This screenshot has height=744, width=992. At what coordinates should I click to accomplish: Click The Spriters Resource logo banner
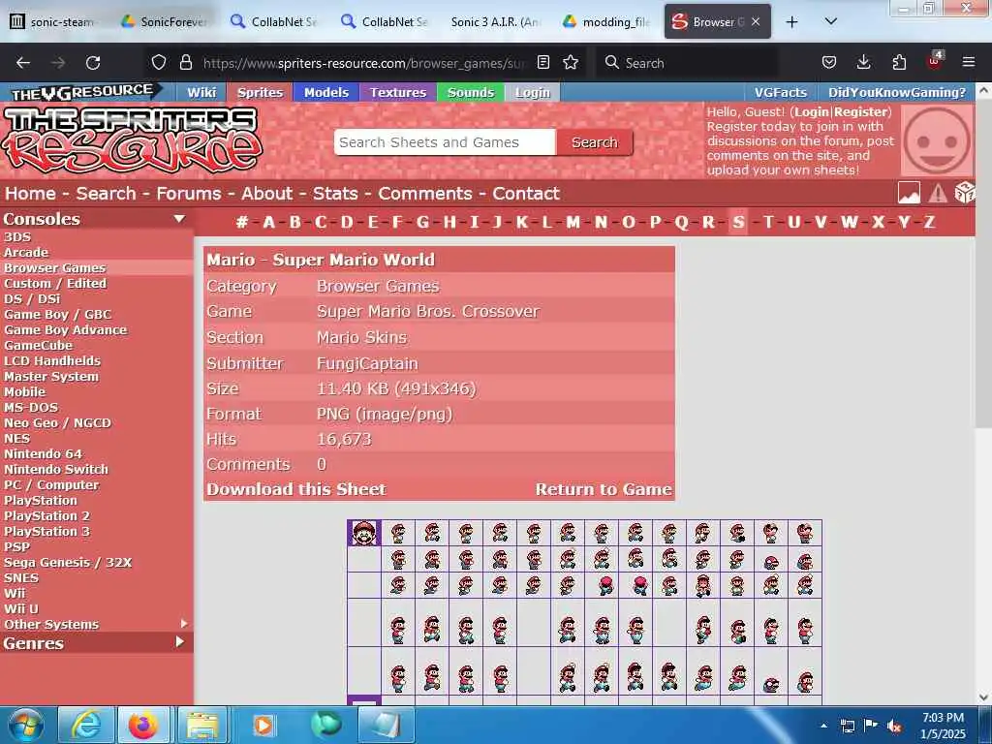pyautogui.click(x=132, y=140)
